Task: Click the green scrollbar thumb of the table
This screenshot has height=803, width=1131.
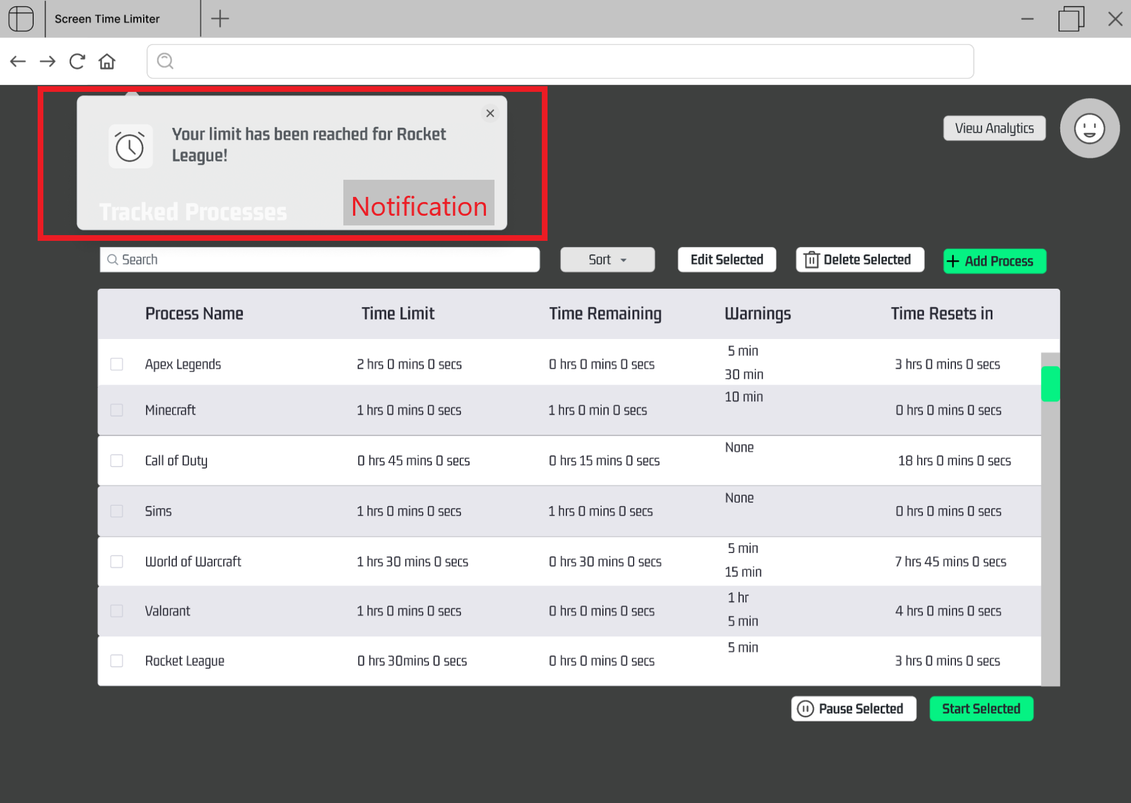Action: (x=1050, y=384)
